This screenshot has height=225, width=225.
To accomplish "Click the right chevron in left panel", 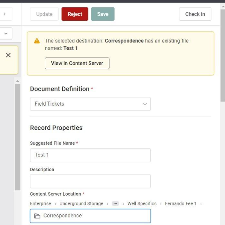I will pyautogui.click(x=4, y=14).
